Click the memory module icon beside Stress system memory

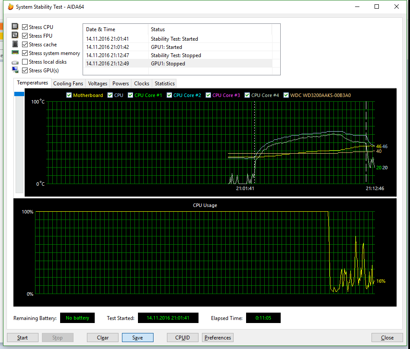tap(15, 52)
